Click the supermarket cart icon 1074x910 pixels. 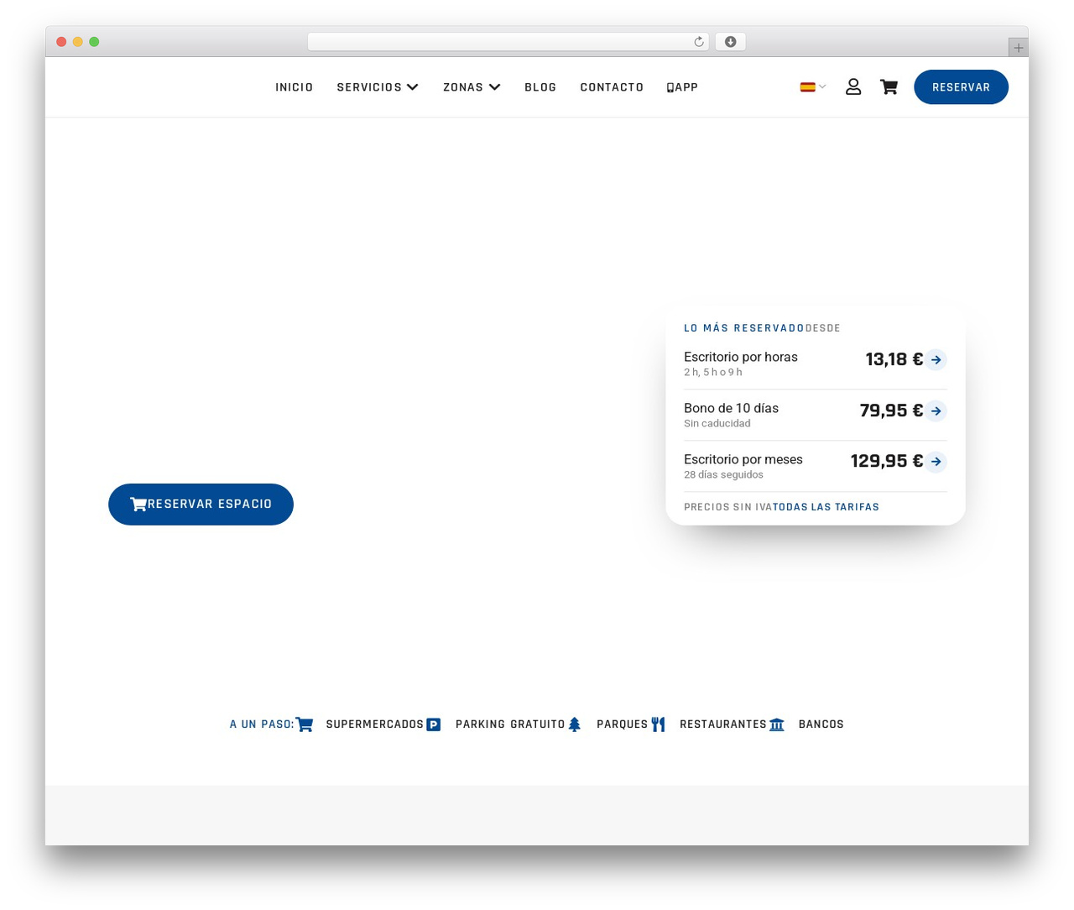[x=305, y=724]
